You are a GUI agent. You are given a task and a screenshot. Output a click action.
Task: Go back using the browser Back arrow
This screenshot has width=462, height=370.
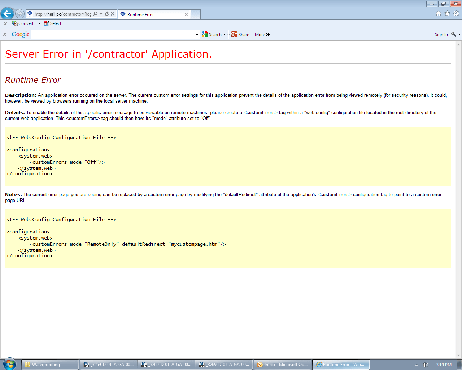pyautogui.click(x=7, y=14)
